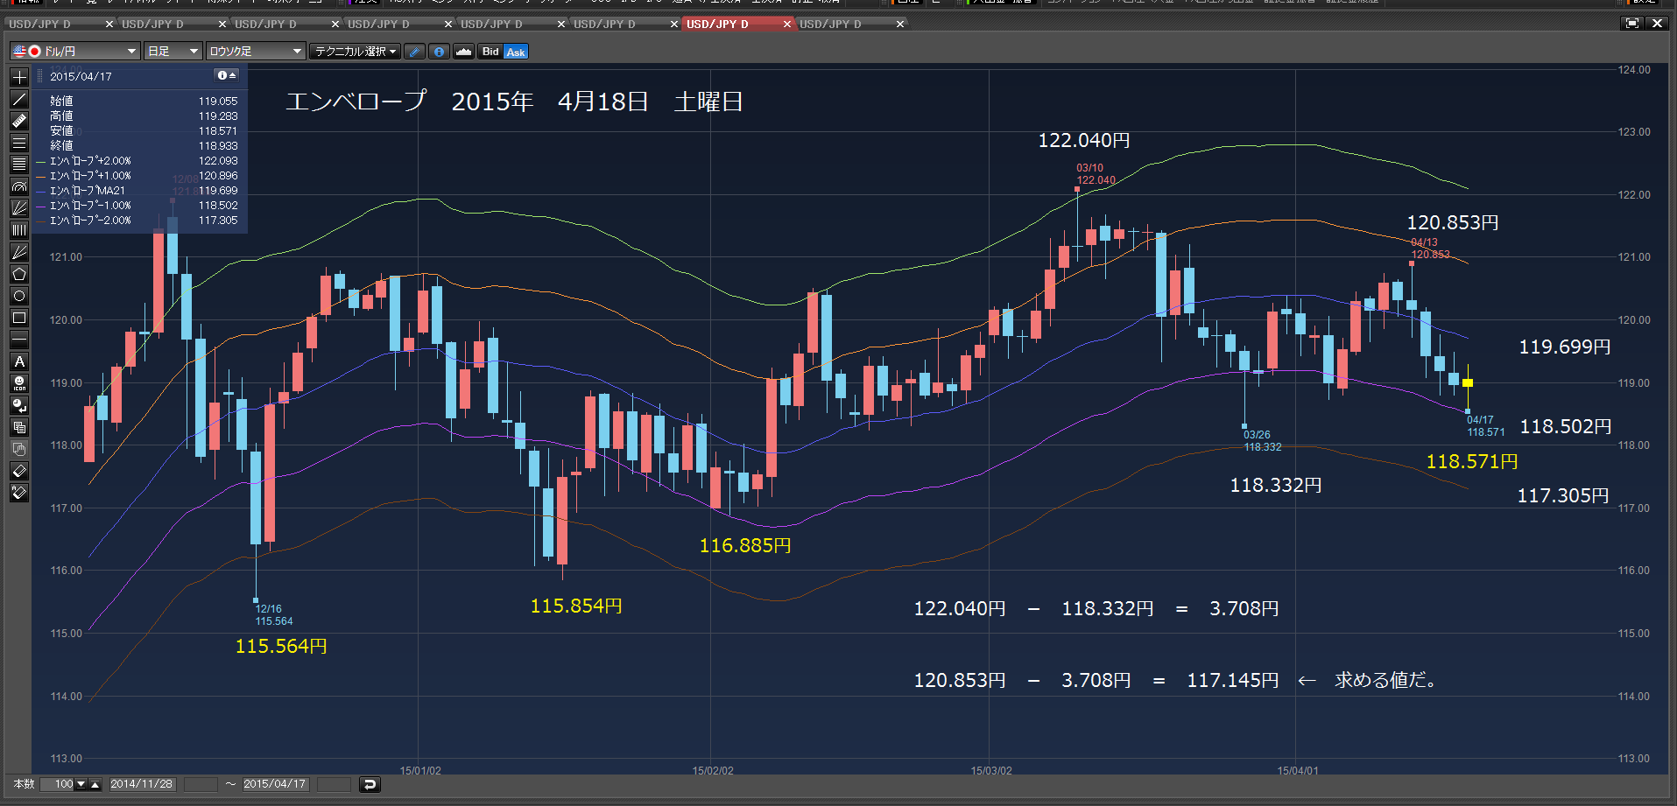Click the yellow 116.885円 annotation
Screen dimensions: 1677x806
pos(745,546)
